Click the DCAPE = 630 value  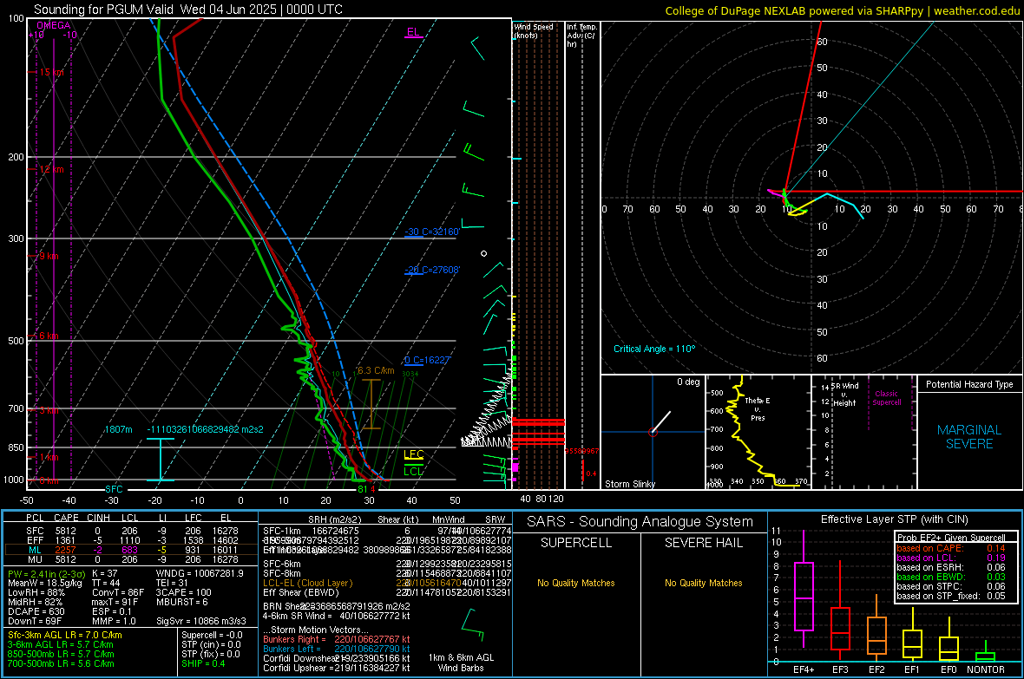click(36, 611)
